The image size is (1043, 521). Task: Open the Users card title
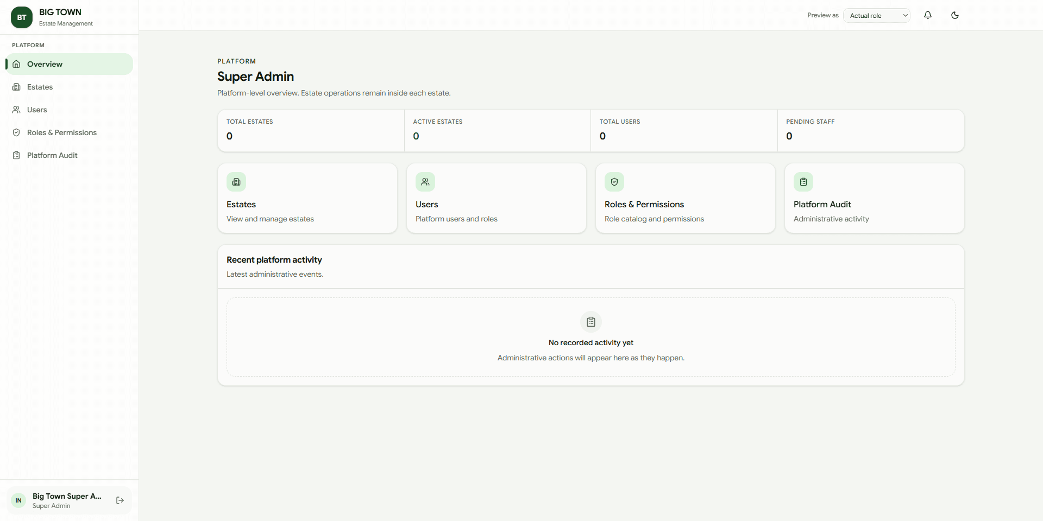pyautogui.click(x=426, y=205)
